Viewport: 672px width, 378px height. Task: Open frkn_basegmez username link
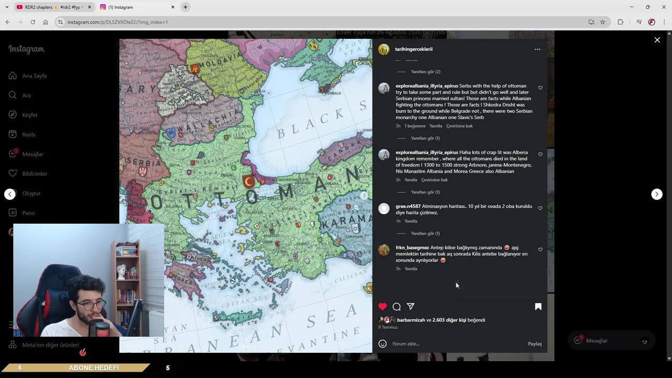[x=412, y=247]
